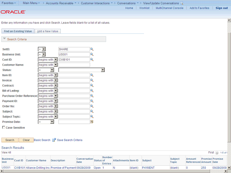This screenshot has height=173, width=231.
Task: Open lookup for SetID field
Action: pos(92,49)
